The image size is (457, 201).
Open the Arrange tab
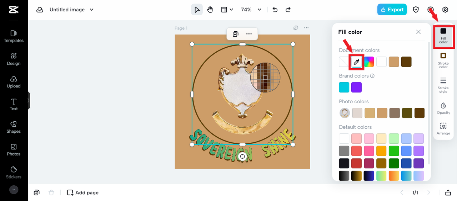pyautogui.click(x=443, y=128)
